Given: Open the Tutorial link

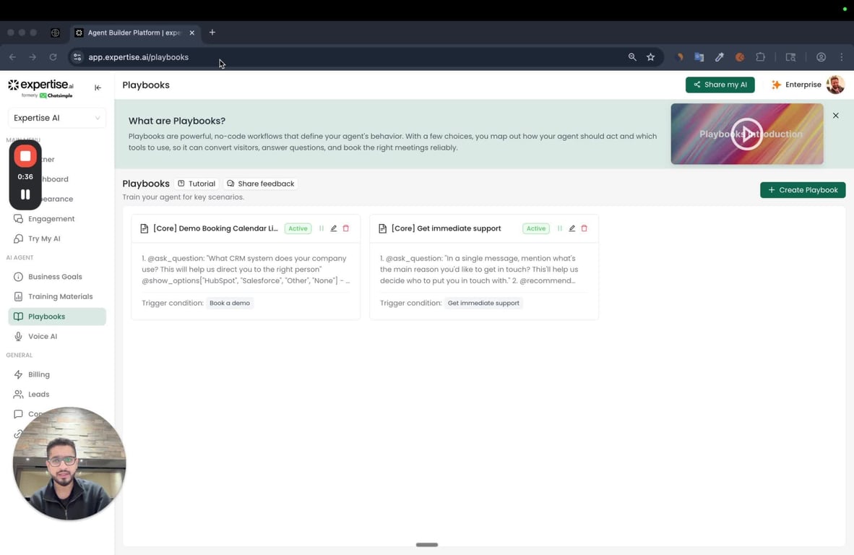Looking at the screenshot, I should click(197, 184).
